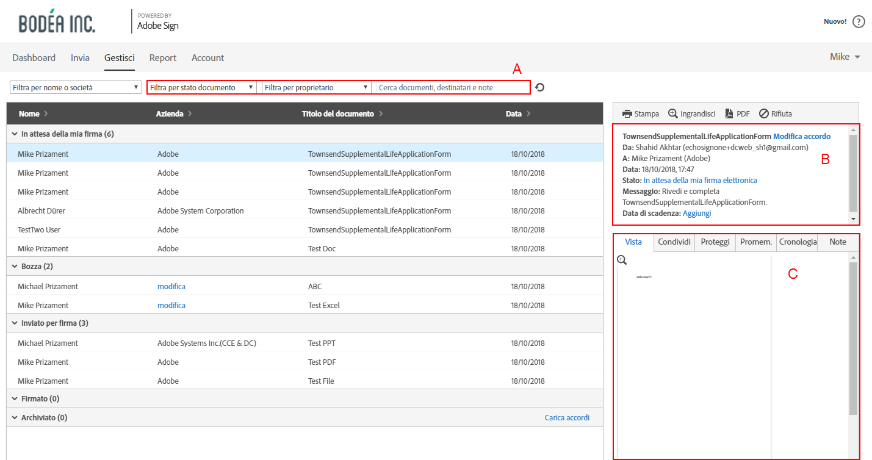Open the Mike user menu
The height and width of the screenshot is (460, 872).
(x=845, y=57)
